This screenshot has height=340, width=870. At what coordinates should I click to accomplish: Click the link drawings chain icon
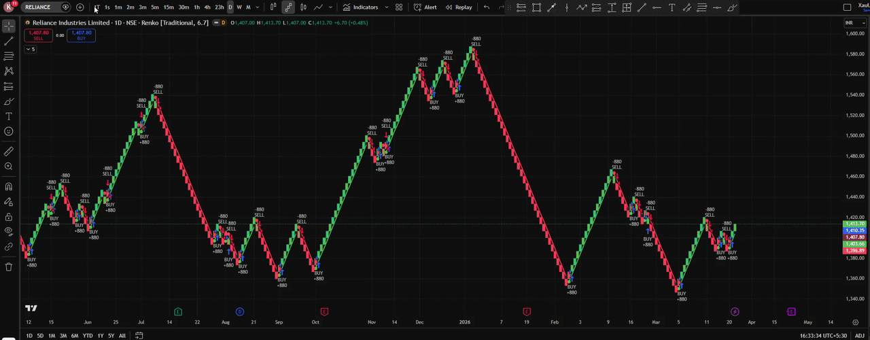click(9, 247)
